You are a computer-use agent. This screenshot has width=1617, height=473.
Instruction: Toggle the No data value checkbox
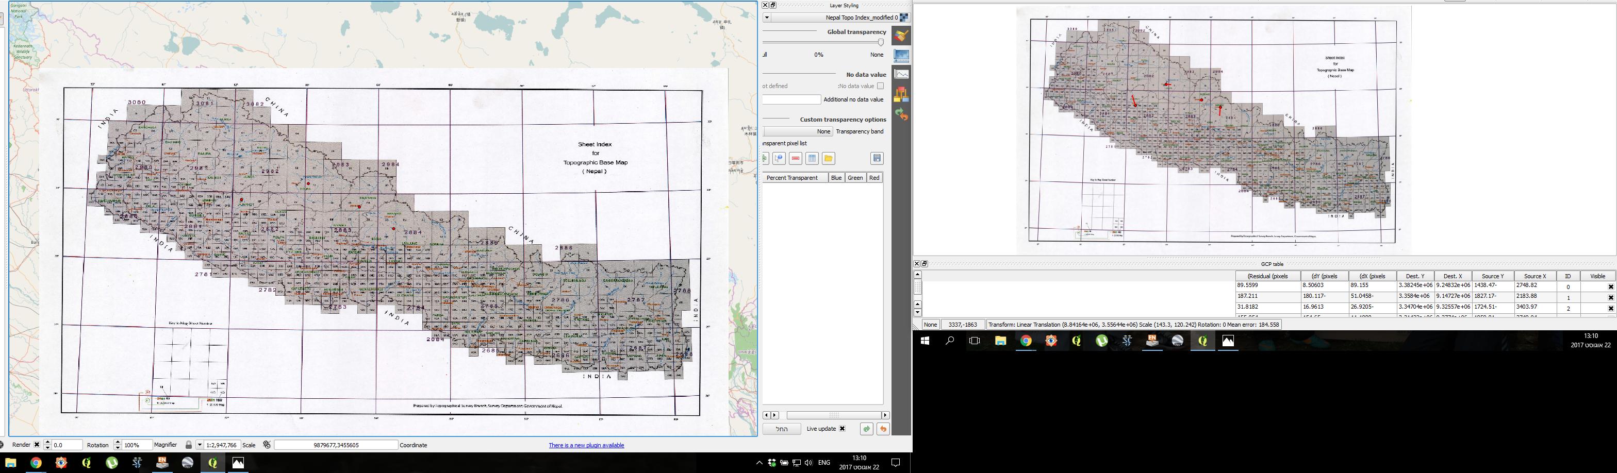click(880, 86)
